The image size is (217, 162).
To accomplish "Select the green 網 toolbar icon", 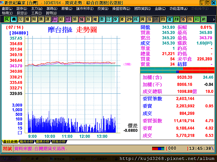I will point(204,19).
